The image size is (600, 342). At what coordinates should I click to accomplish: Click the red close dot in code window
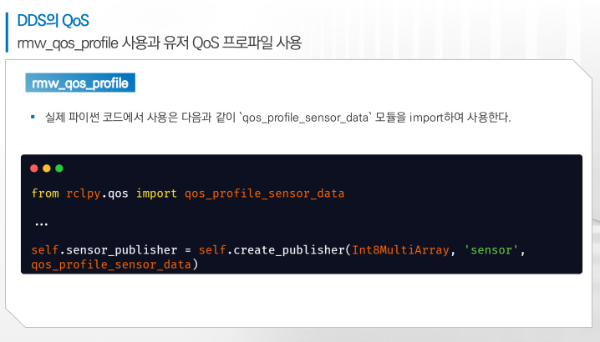pos(34,168)
